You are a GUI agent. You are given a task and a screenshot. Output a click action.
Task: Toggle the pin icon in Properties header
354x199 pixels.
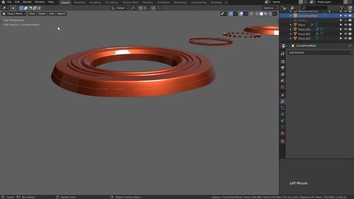(x=350, y=46)
